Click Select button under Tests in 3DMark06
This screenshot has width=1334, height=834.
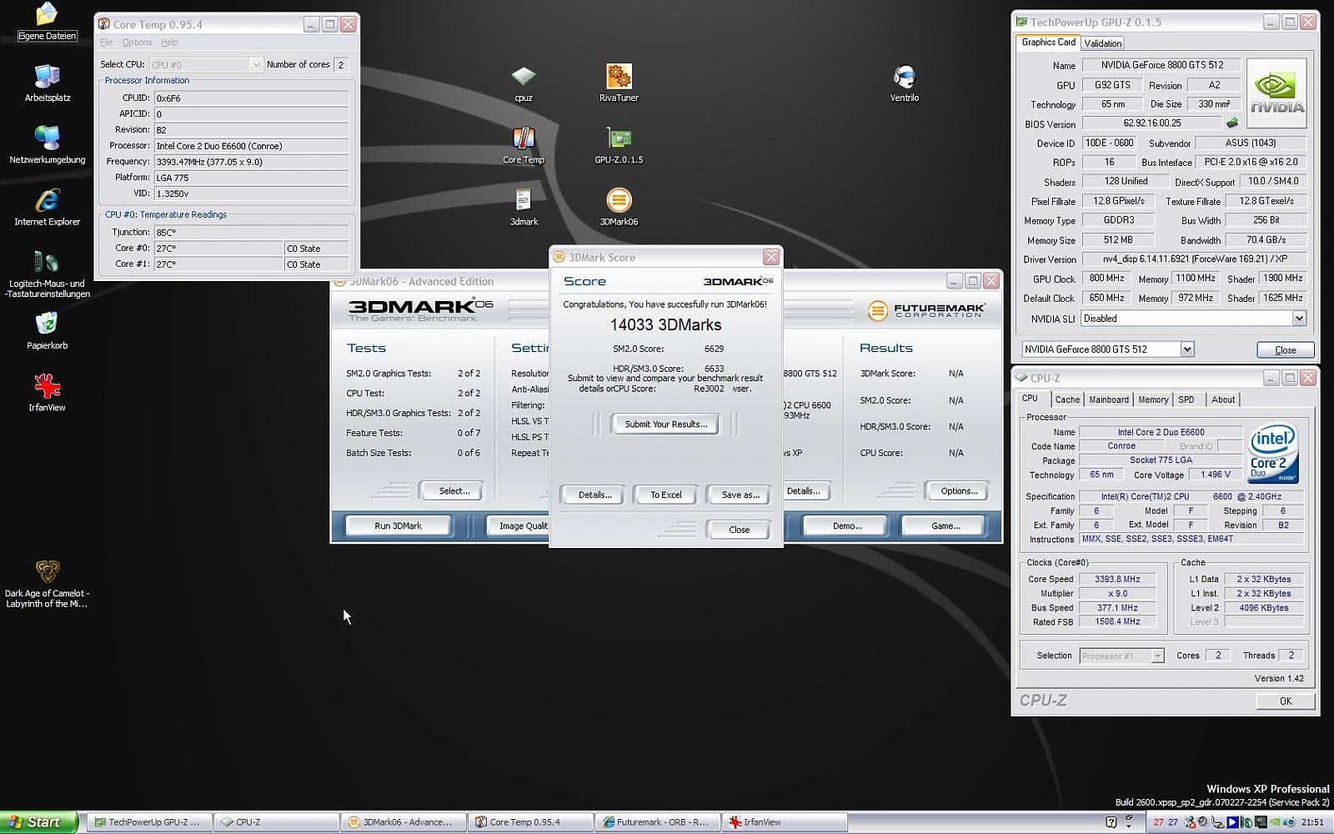[x=454, y=491]
